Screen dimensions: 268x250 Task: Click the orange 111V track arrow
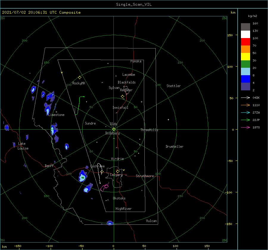click(245, 105)
